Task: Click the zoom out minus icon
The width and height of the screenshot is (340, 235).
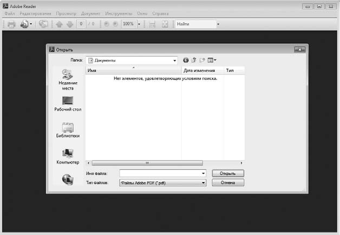Action: pyautogui.click(x=106, y=24)
